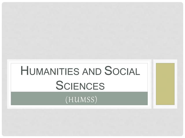This screenshot has height=138, width=185.
Task: Select the word "Social" in the title
Action: point(122,71)
